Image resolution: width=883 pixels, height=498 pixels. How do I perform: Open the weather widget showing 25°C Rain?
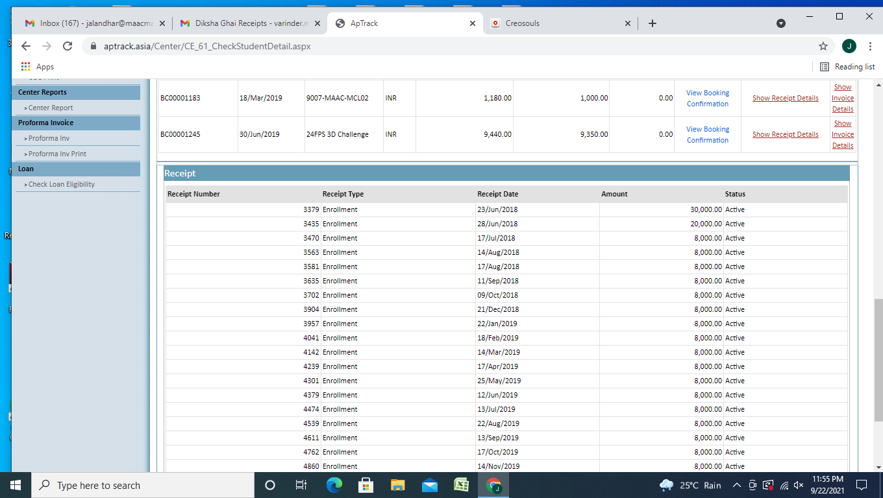(x=690, y=485)
